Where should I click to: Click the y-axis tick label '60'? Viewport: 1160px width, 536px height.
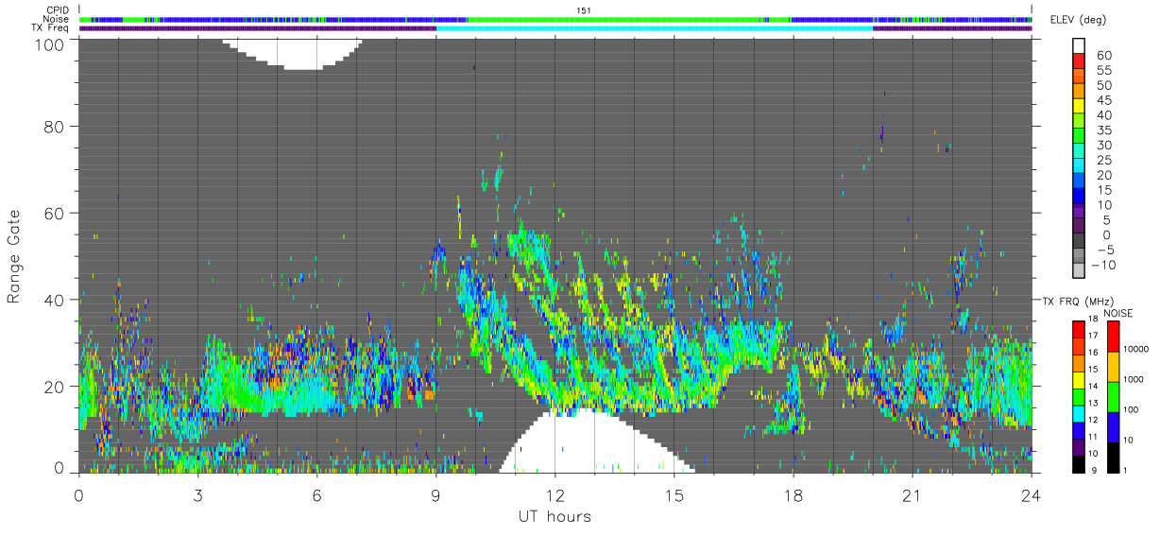(x=54, y=214)
